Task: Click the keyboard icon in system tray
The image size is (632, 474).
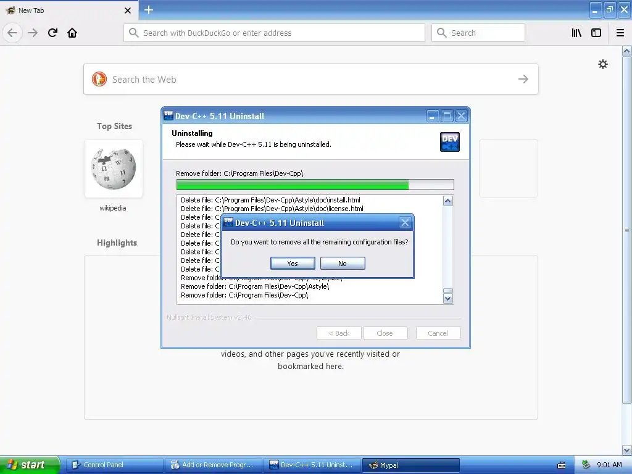Action: [562, 465]
